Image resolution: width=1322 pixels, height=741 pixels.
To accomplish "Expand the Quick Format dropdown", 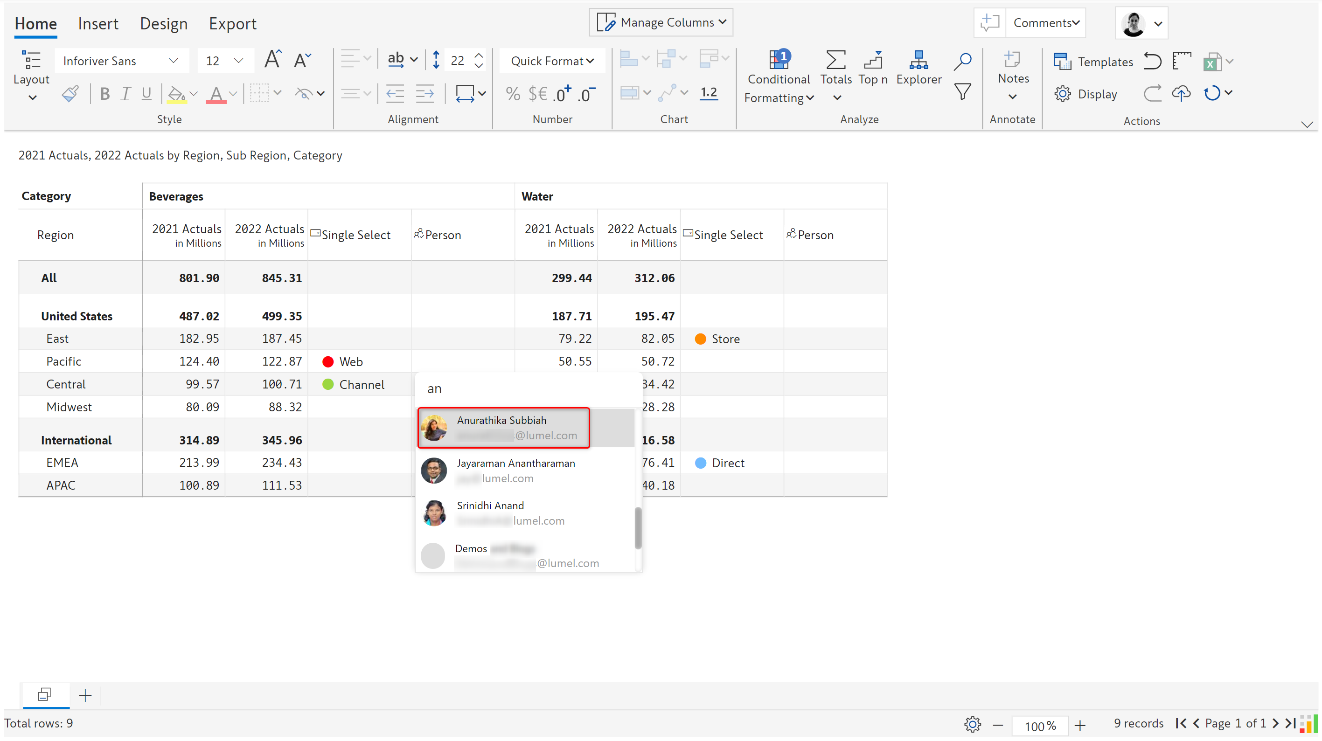I will pyautogui.click(x=552, y=61).
